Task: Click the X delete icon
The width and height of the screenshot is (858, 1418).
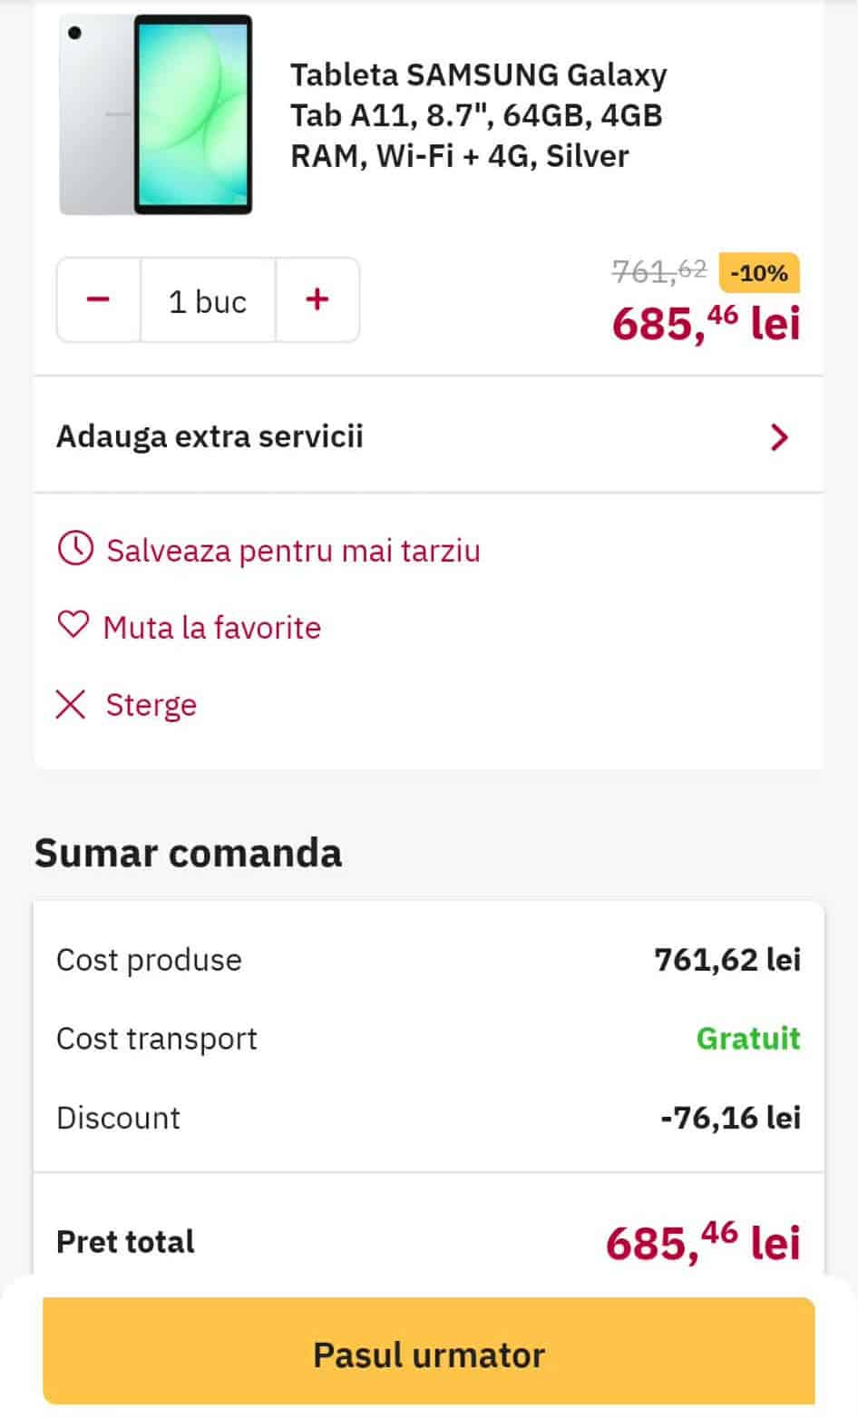Action: [x=71, y=704]
